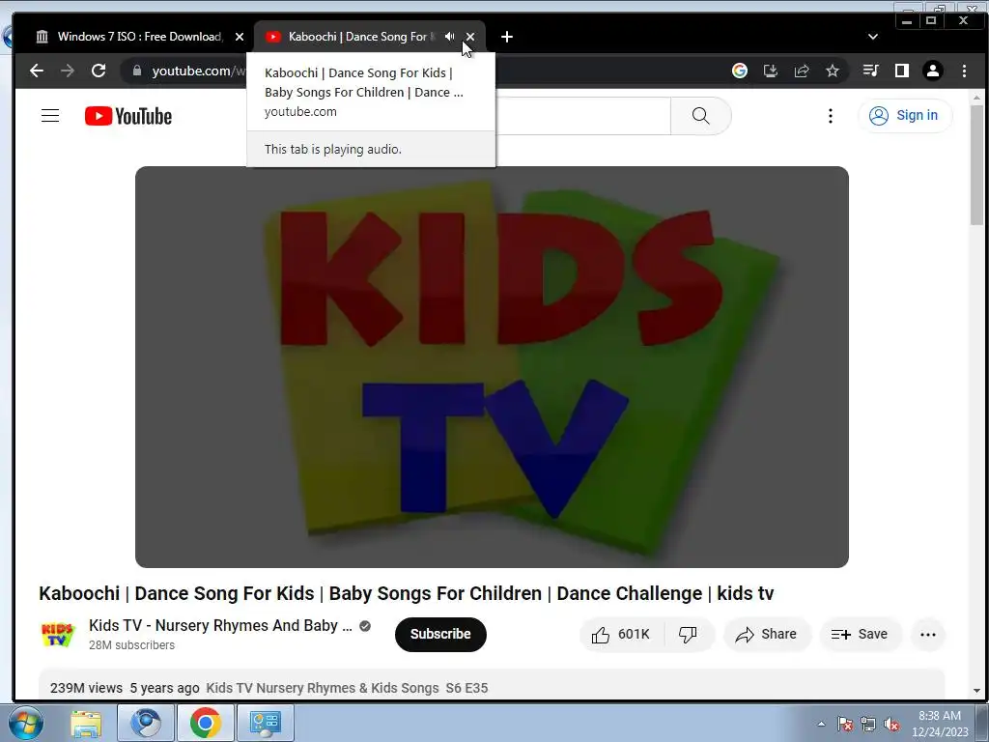Open the YouTube hamburger guide menu
Viewport: 989px width, 742px height.
pyautogui.click(x=50, y=116)
